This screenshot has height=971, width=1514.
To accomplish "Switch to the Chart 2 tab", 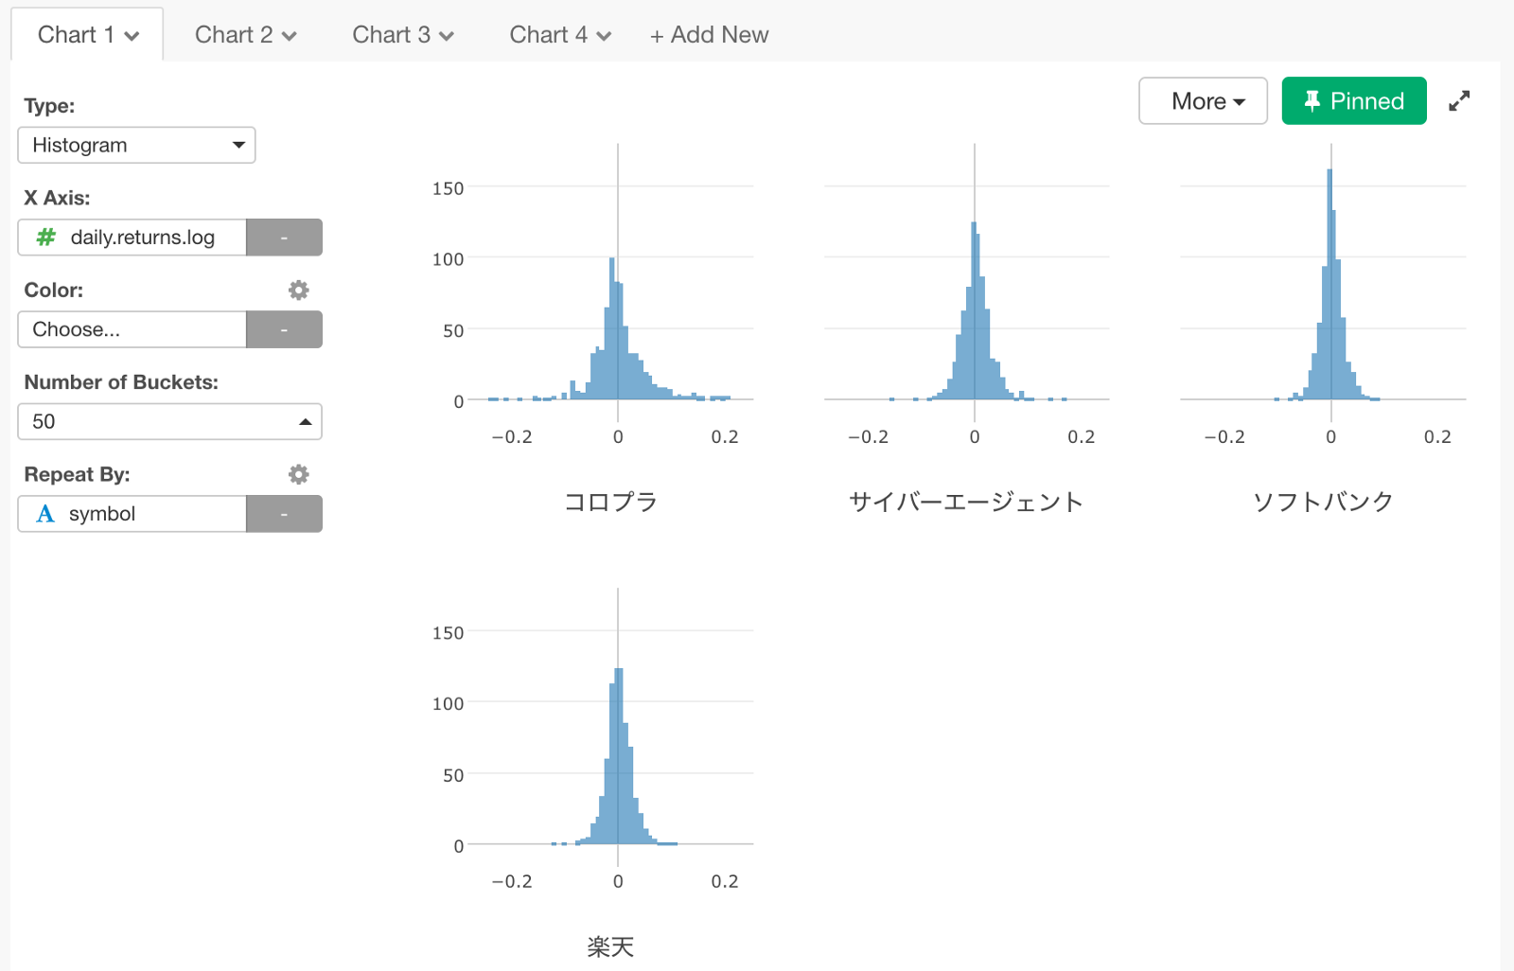I will (244, 34).
